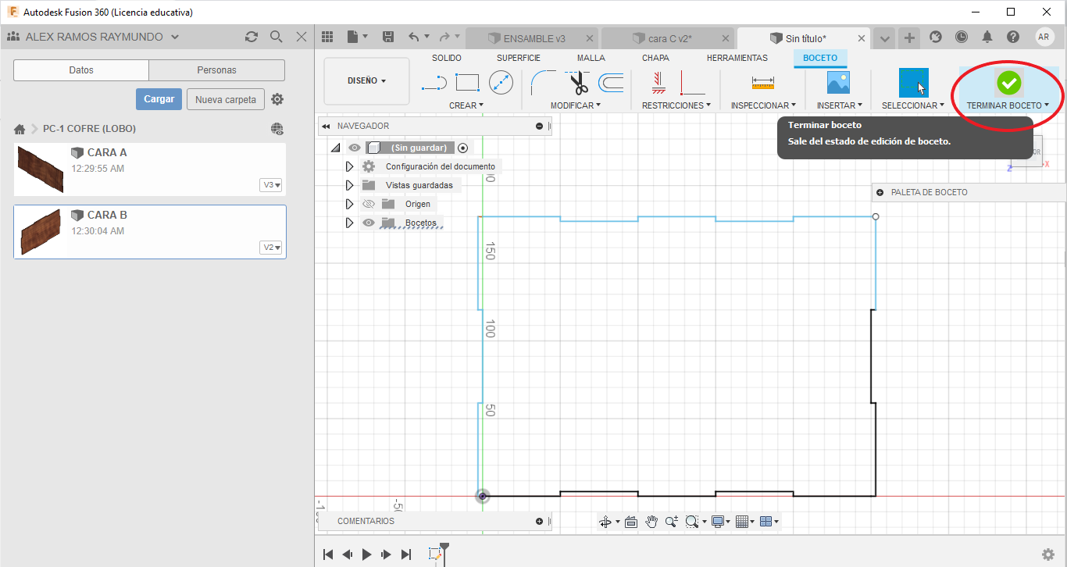
Task: Activate the Pan hand tool
Action: click(651, 522)
